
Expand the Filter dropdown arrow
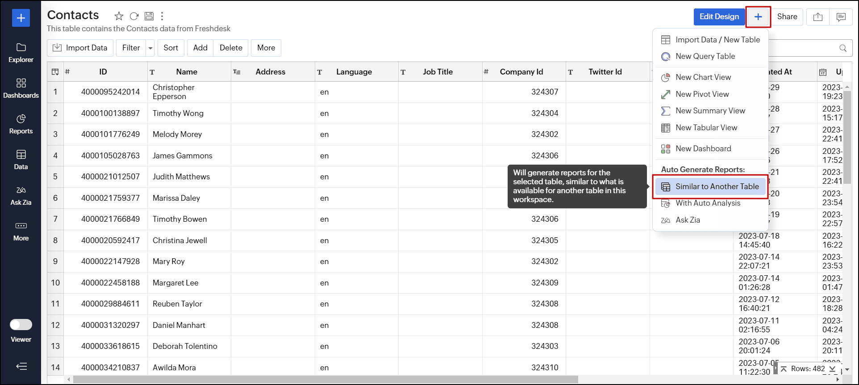pyautogui.click(x=150, y=48)
